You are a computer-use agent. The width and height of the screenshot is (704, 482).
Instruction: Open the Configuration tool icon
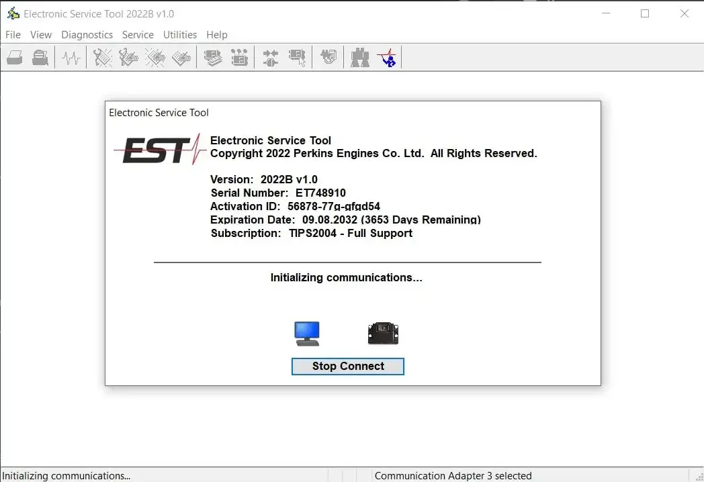click(x=239, y=58)
